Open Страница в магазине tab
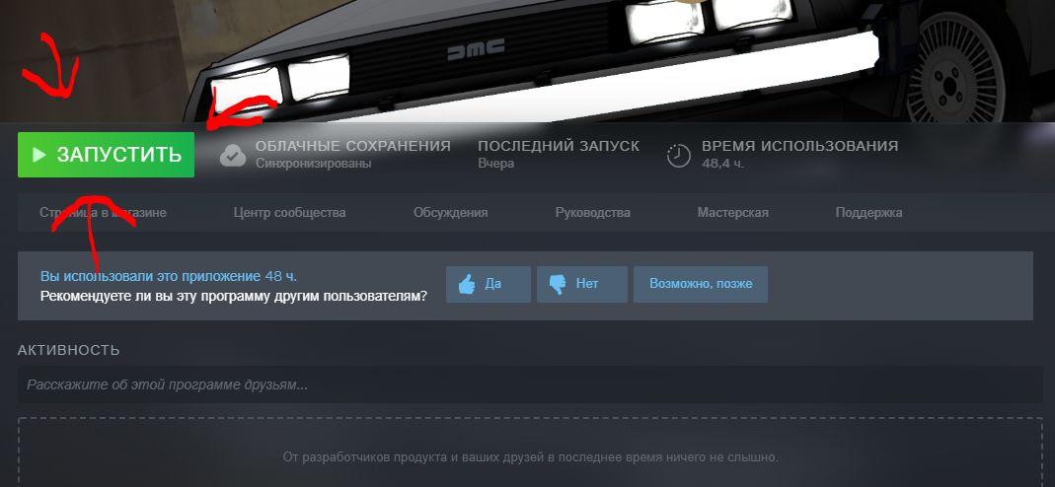 [103, 213]
